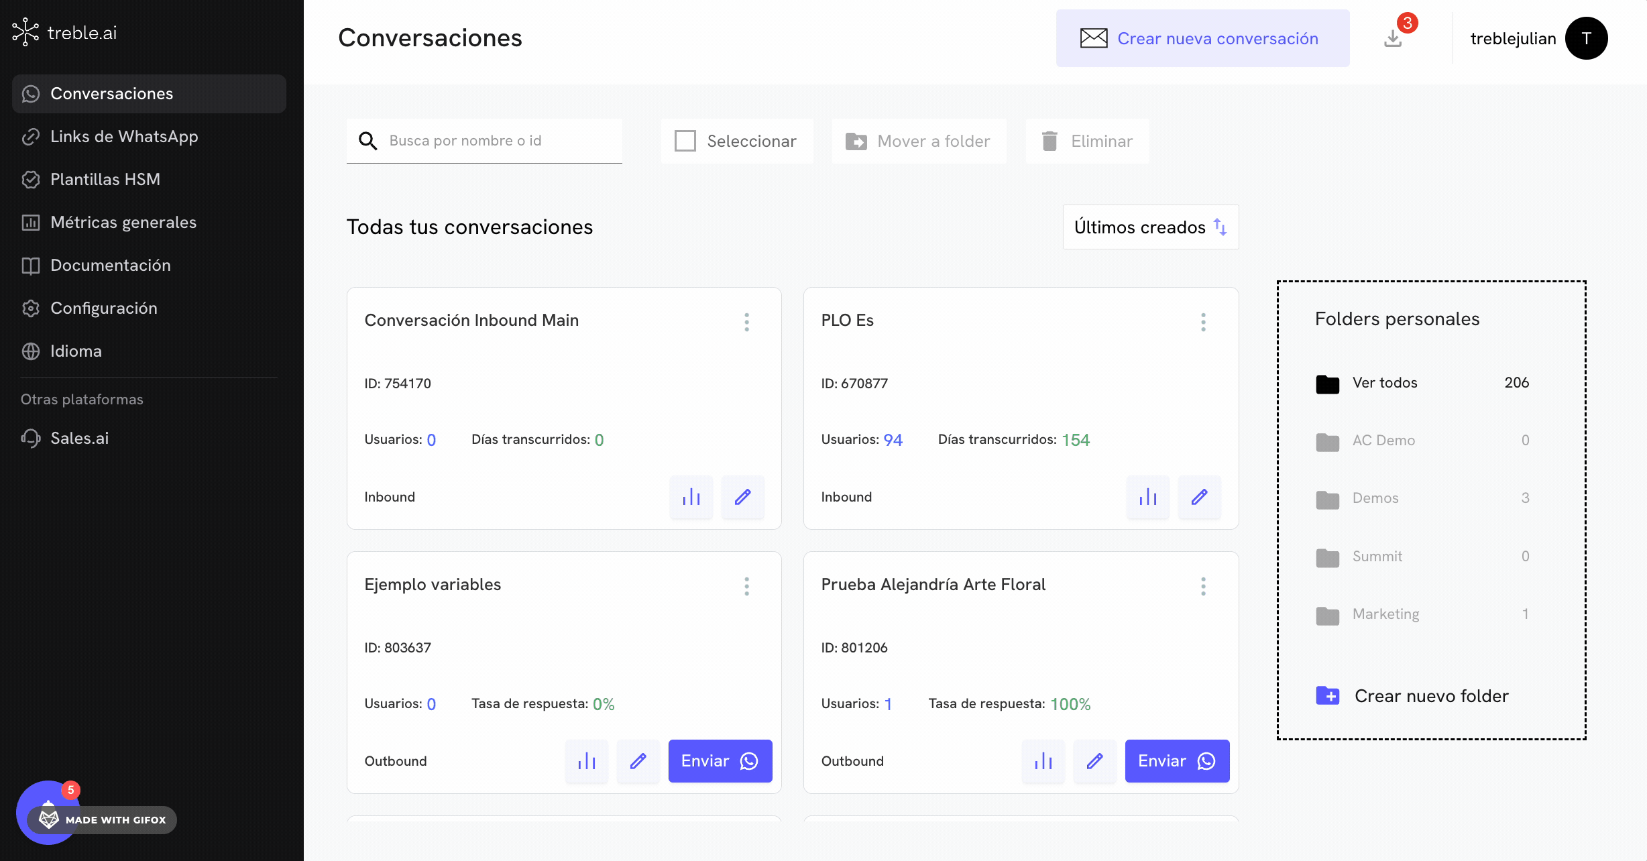Viewport: 1647px width, 861px height.
Task: Edit the PLO Es conversation
Action: [x=1199, y=497]
